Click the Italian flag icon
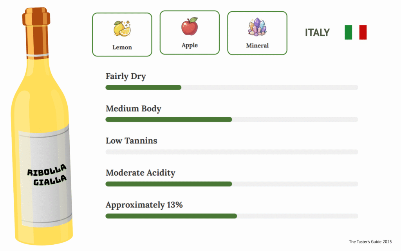 [355, 32]
